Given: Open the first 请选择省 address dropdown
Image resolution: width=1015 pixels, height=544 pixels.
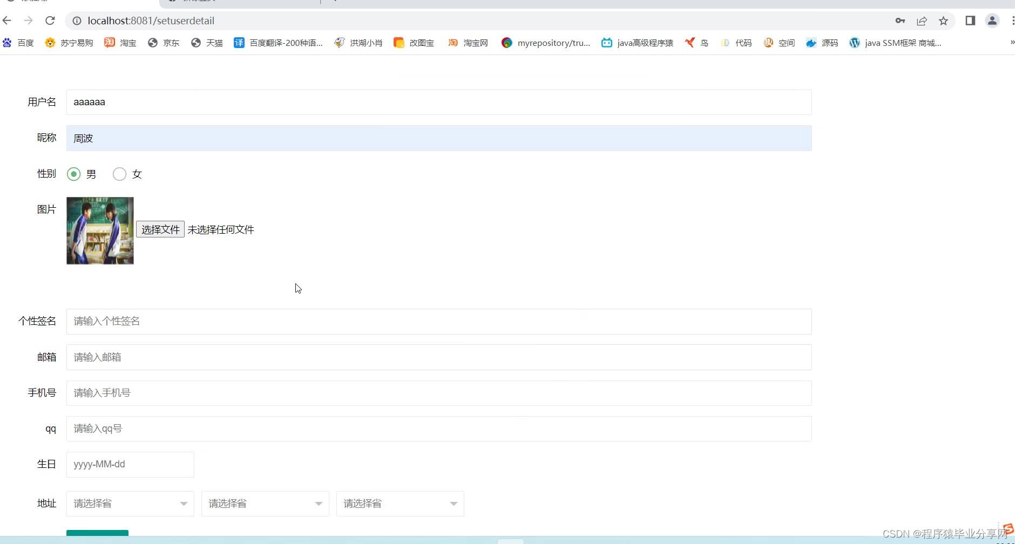Looking at the screenshot, I should click(x=130, y=504).
